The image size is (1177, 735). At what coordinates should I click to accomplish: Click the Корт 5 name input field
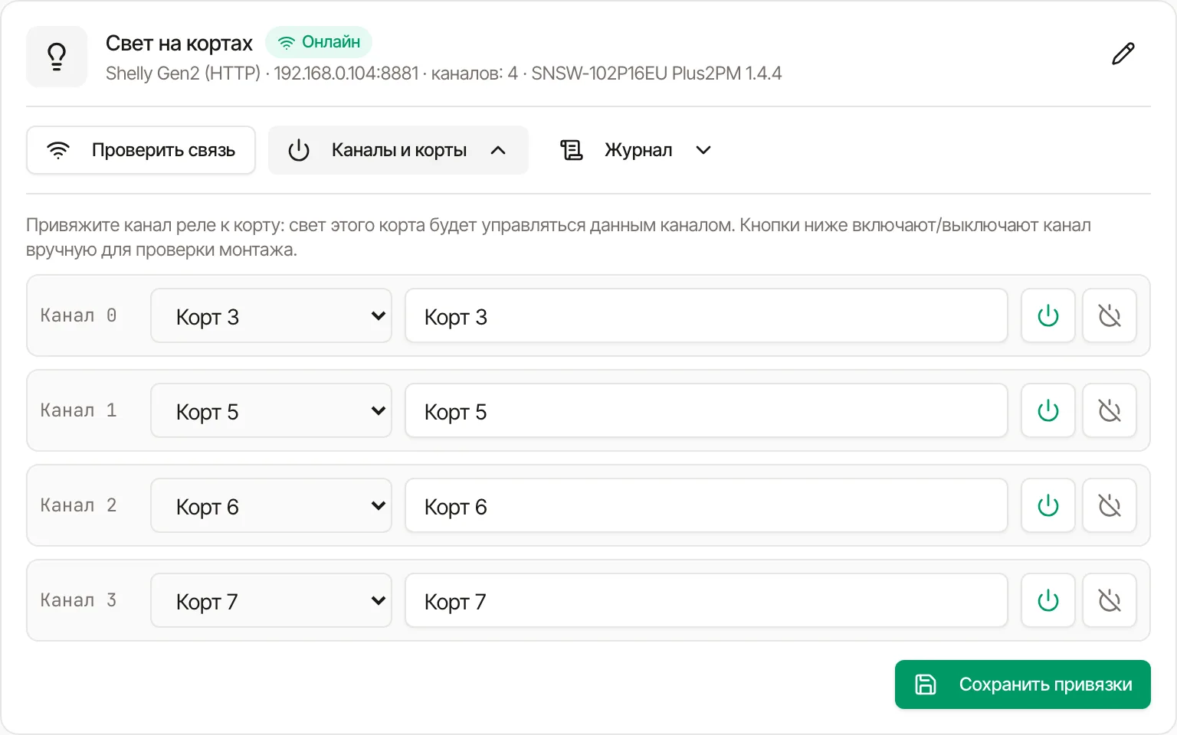[707, 410]
